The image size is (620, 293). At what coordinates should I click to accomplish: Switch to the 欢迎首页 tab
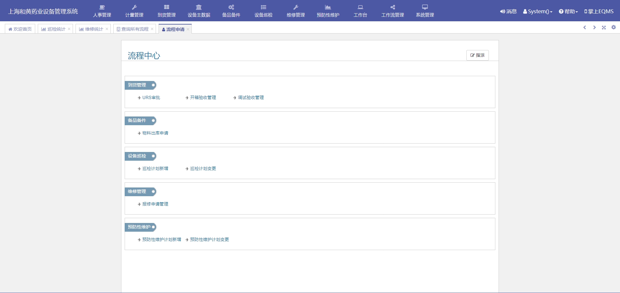tap(20, 29)
